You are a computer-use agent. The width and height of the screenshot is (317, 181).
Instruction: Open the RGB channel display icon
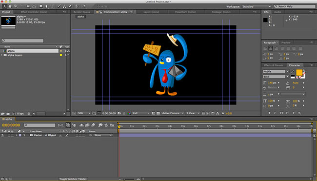(x=129, y=113)
